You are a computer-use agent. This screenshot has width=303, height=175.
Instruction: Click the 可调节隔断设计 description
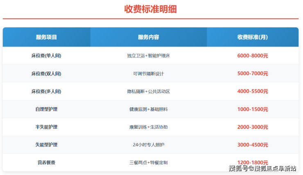click(148, 74)
